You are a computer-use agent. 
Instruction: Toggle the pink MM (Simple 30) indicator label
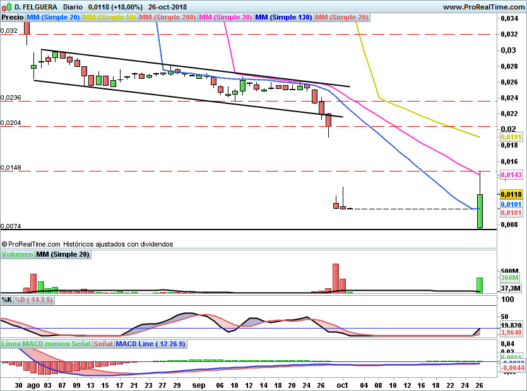[x=225, y=17]
